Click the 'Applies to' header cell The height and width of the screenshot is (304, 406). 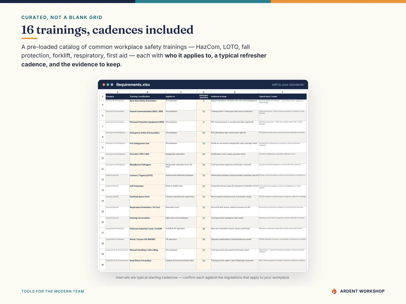(x=181, y=97)
